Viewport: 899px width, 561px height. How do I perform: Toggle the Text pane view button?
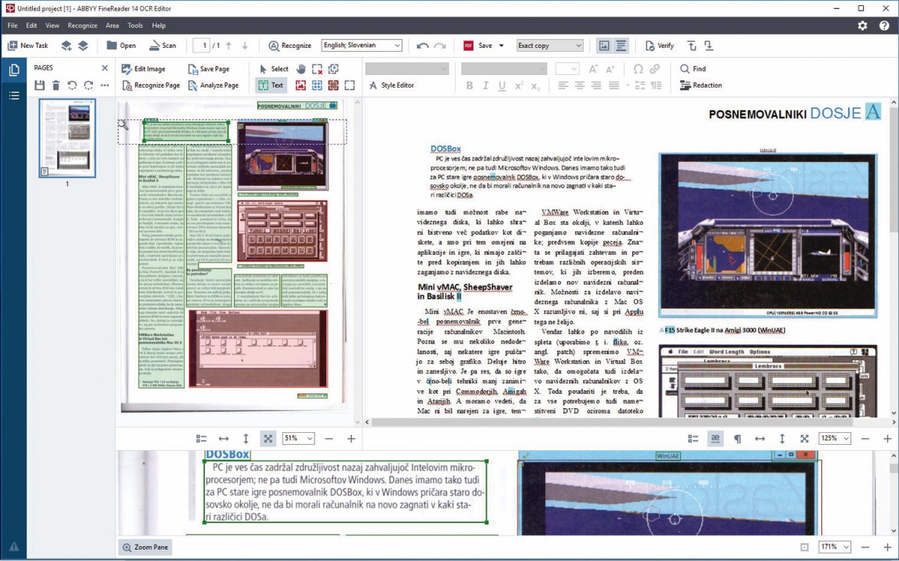[x=621, y=46]
